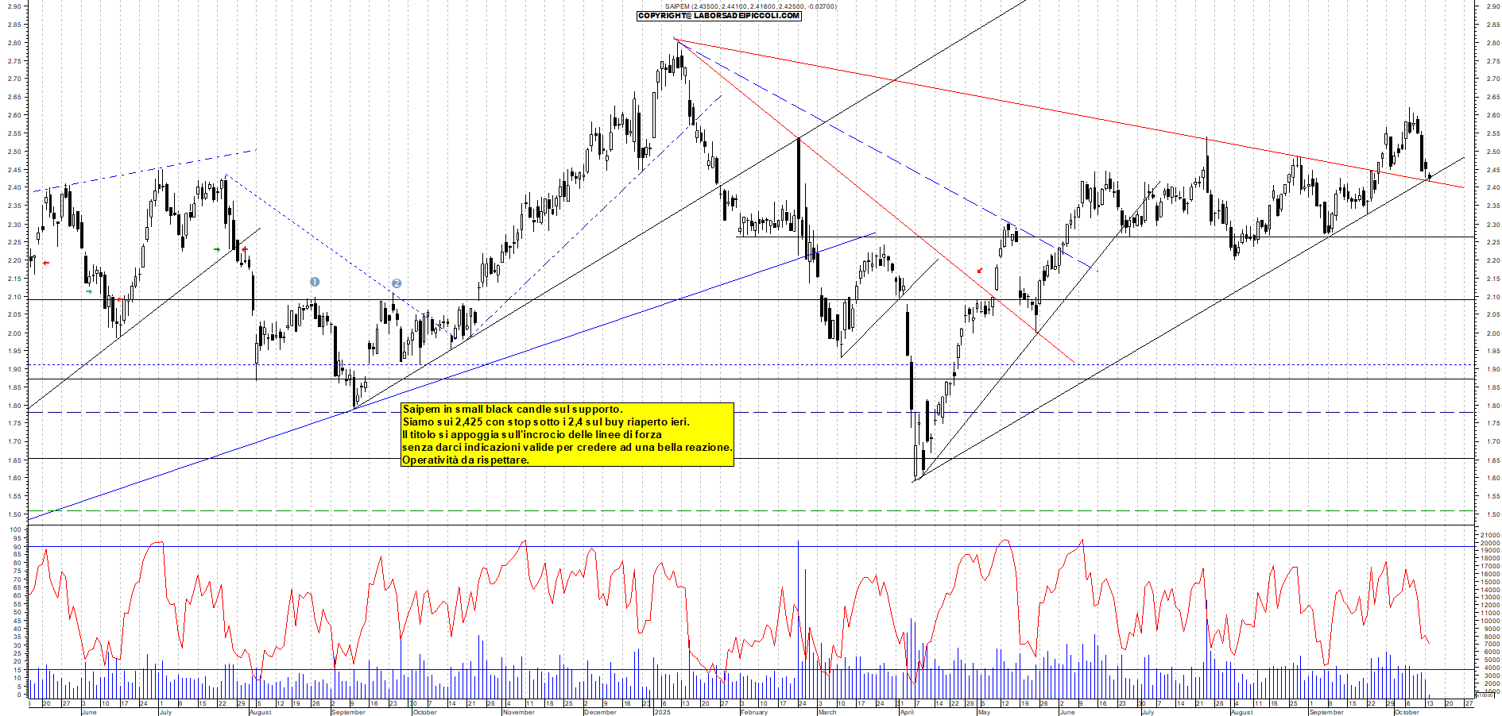Select the yellow Saipem commentary note box

click(567, 434)
